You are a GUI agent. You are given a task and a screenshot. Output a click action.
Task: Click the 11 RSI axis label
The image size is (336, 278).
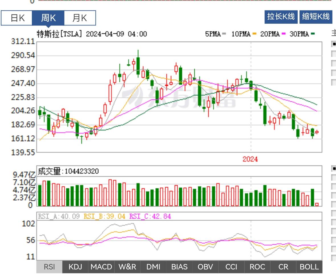pyautogui.click(x=31, y=257)
